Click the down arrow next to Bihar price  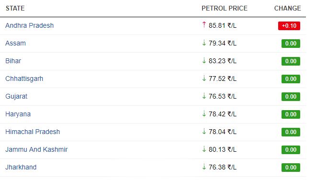tap(204, 60)
